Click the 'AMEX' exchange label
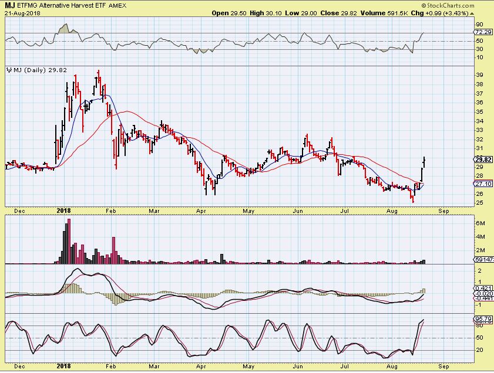The image size is (494, 373). [117, 6]
